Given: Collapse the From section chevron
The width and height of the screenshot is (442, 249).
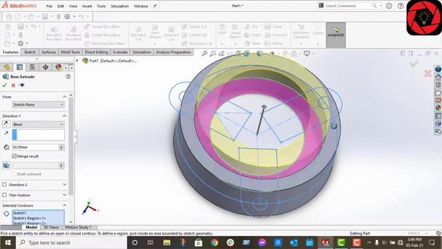Looking at the screenshot, I should pyautogui.click(x=64, y=97).
